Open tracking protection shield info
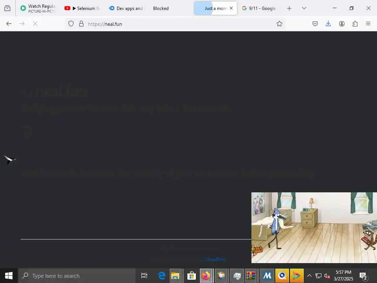 (71, 24)
